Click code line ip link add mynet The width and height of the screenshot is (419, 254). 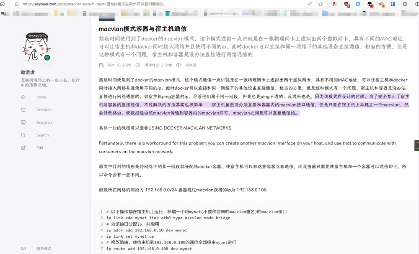(168, 218)
